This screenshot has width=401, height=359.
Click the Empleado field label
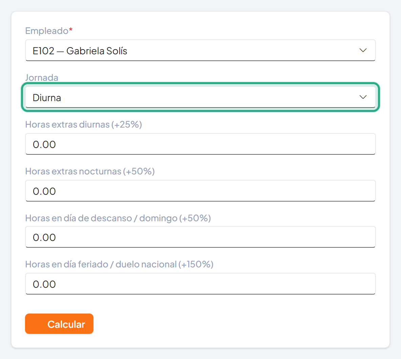pos(49,31)
